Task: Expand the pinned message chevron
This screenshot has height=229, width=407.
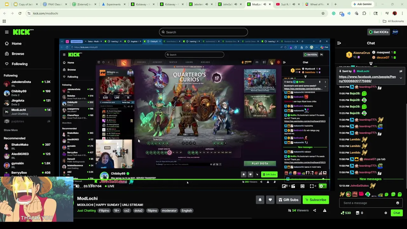Action: [x=401, y=78]
